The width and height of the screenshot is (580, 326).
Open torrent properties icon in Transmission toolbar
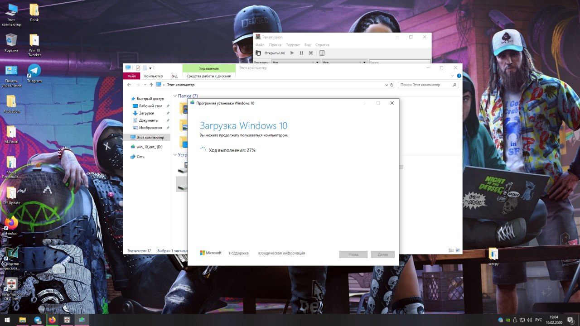(322, 53)
